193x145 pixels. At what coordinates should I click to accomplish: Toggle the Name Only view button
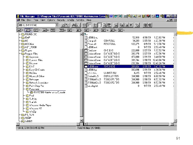click(84, 25)
